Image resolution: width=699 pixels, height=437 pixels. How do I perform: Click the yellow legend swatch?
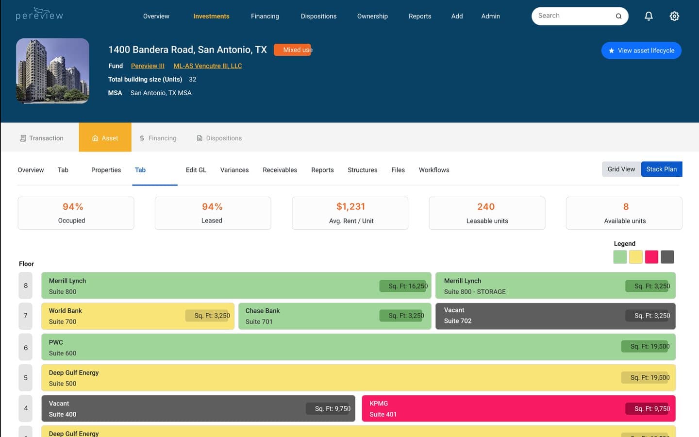click(x=636, y=257)
